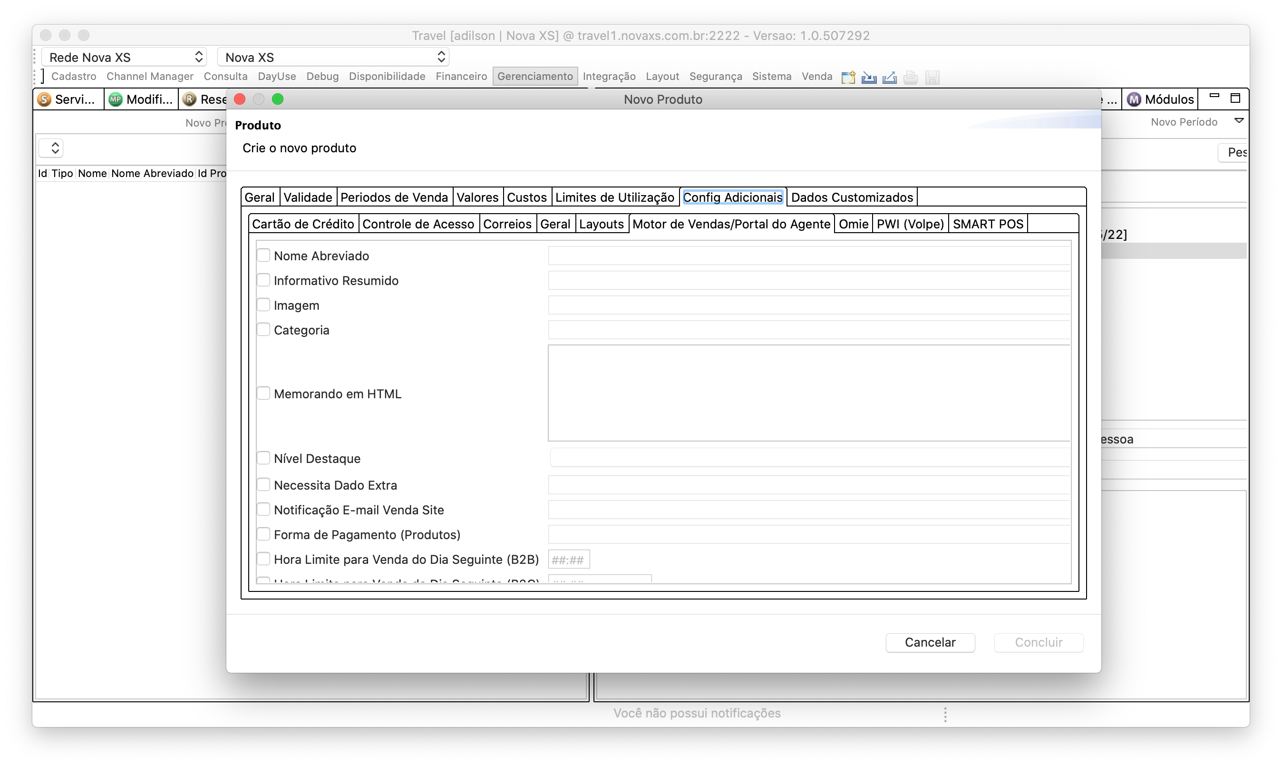Open the Rede Nova XS dropdown
This screenshot has height=767, width=1282.
(124, 57)
